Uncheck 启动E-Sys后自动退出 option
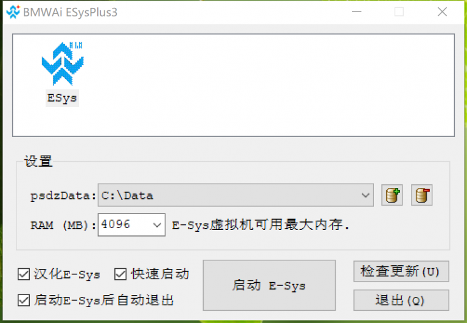Image resolution: width=467 pixels, height=323 pixels. tap(24, 300)
